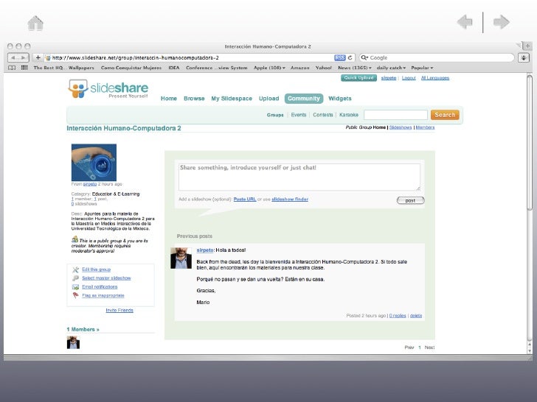Viewport: 537px width, 402px height.
Task: Click the orange Search button
Action: pos(445,115)
